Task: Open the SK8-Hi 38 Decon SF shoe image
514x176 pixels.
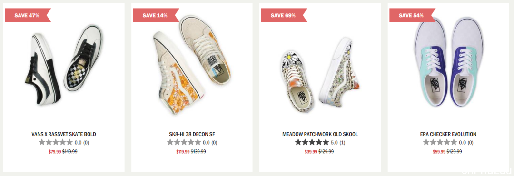Action: pyautogui.click(x=192, y=65)
